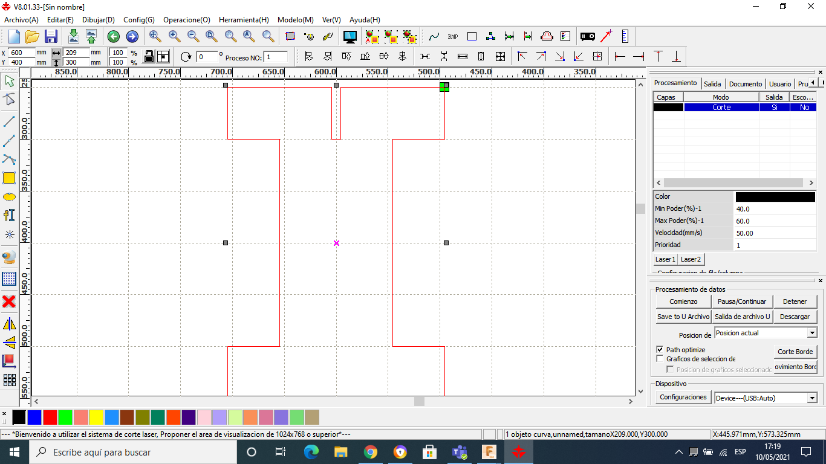Viewport: 826px width, 464px height.
Task: Switch to the Documento tab
Action: pos(745,84)
